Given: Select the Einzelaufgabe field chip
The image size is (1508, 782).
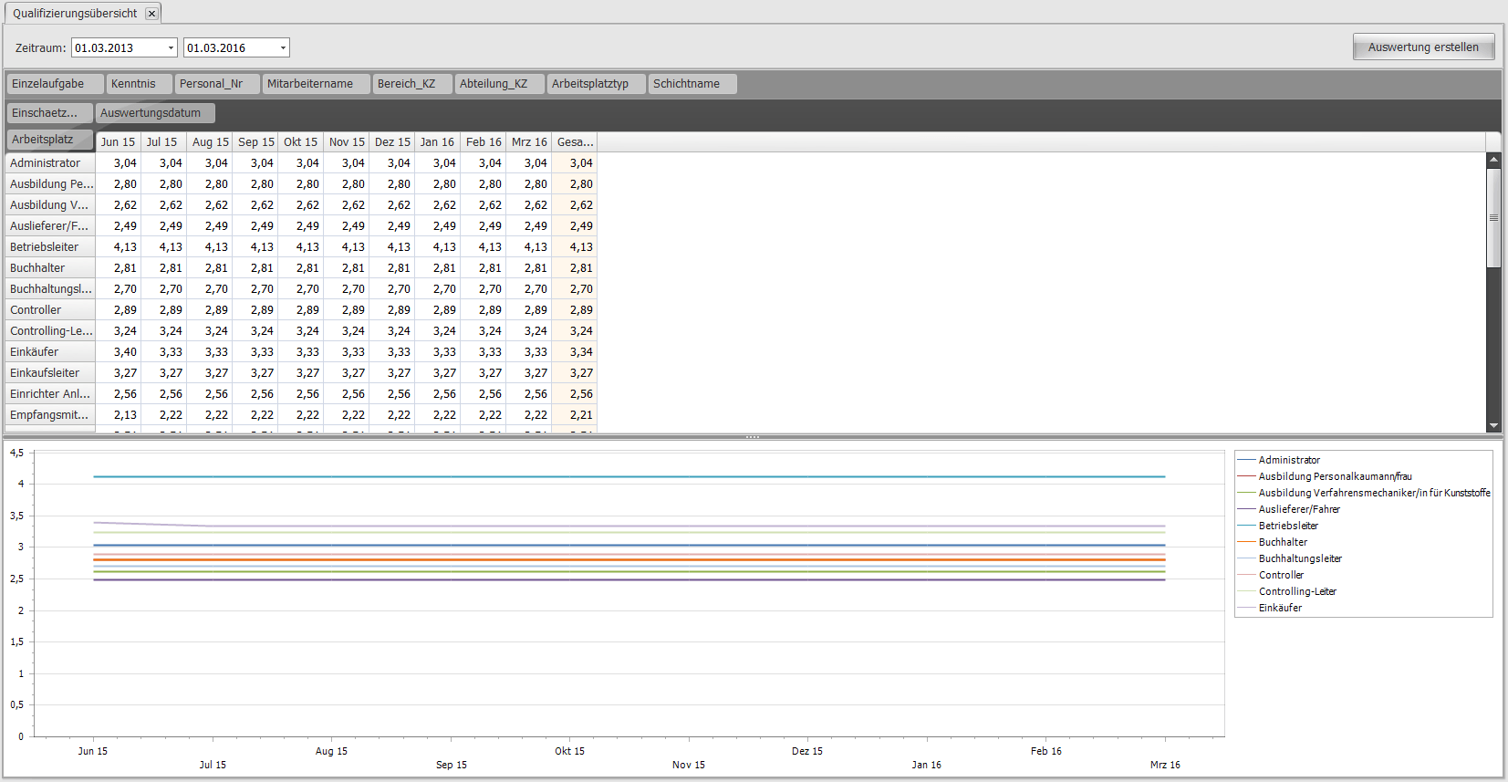Looking at the screenshot, I should click(x=55, y=84).
